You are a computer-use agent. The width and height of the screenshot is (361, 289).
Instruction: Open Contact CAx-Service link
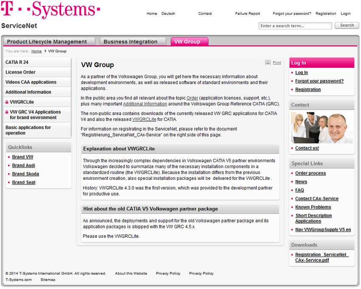pos(317,199)
